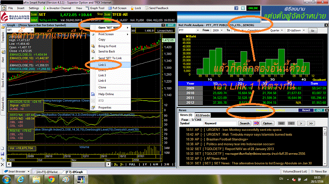Open Google Chrome from taskbar
This screenshot has height=184, width=329.
pos(51,179)
